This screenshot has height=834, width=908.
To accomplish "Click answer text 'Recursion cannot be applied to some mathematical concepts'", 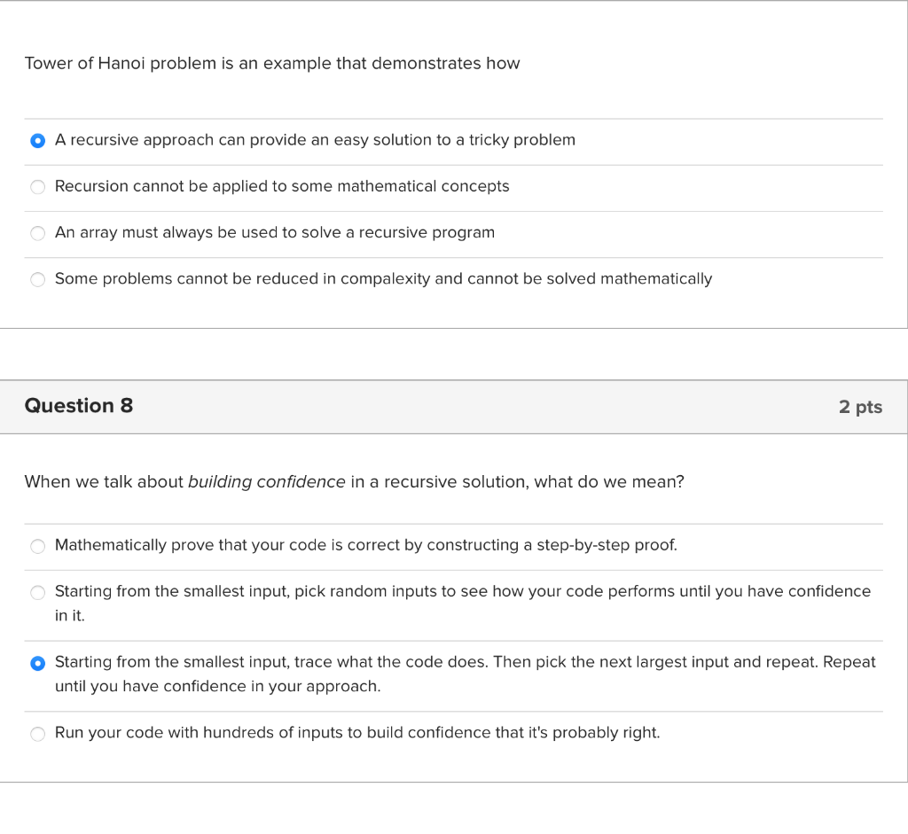I will tap(282, 186).
